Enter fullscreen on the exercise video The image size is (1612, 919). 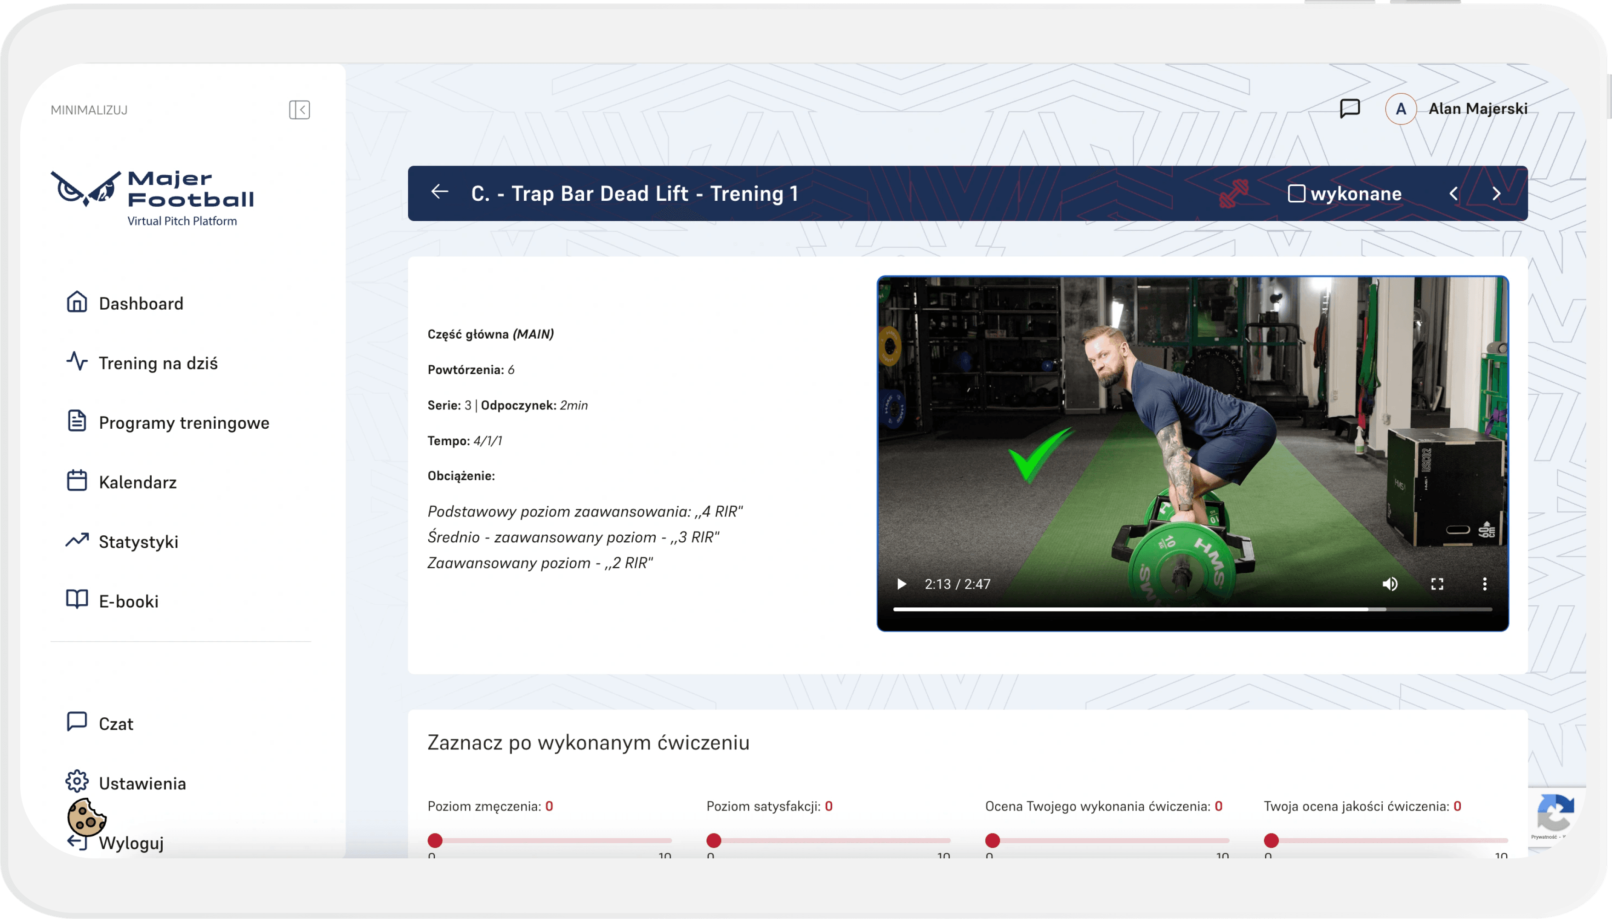click(x=1437, y=584)
